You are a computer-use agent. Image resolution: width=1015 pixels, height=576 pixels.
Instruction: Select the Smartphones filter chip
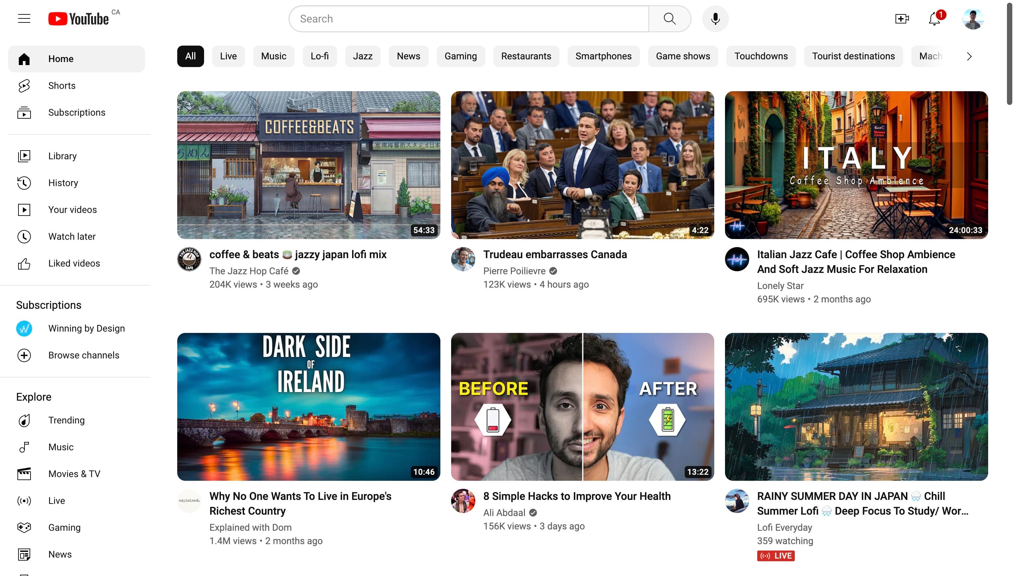[x=603, y=56]
